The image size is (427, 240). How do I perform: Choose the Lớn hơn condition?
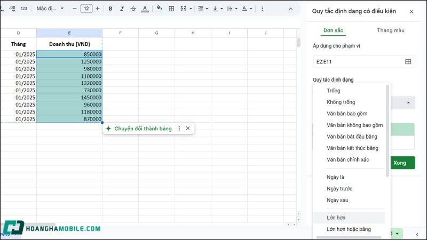(x=349, y=218)
